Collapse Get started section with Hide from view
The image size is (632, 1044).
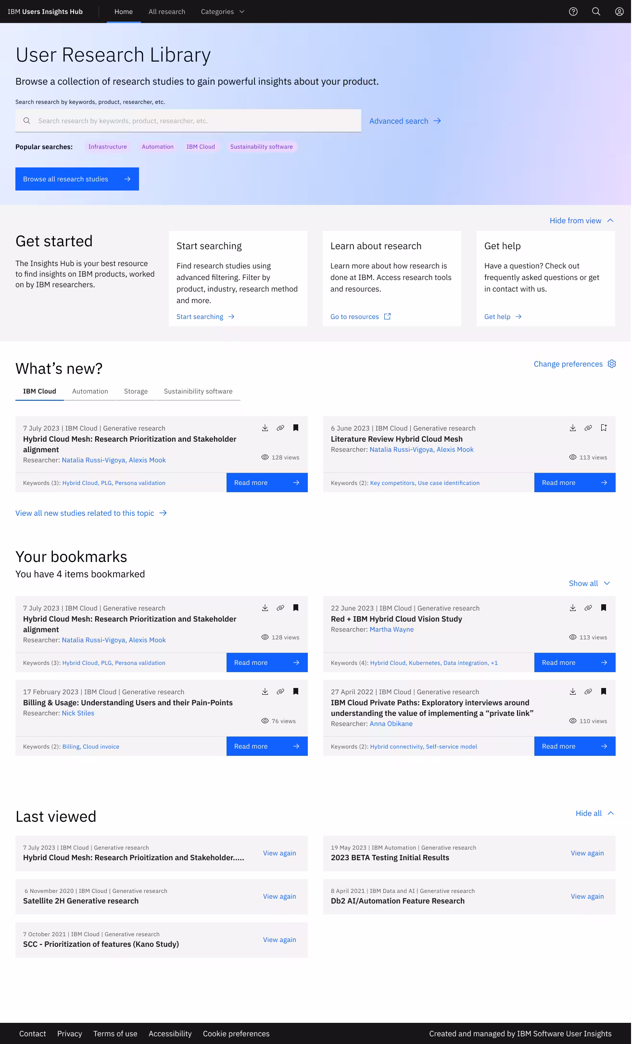click(x=581, y=220)
